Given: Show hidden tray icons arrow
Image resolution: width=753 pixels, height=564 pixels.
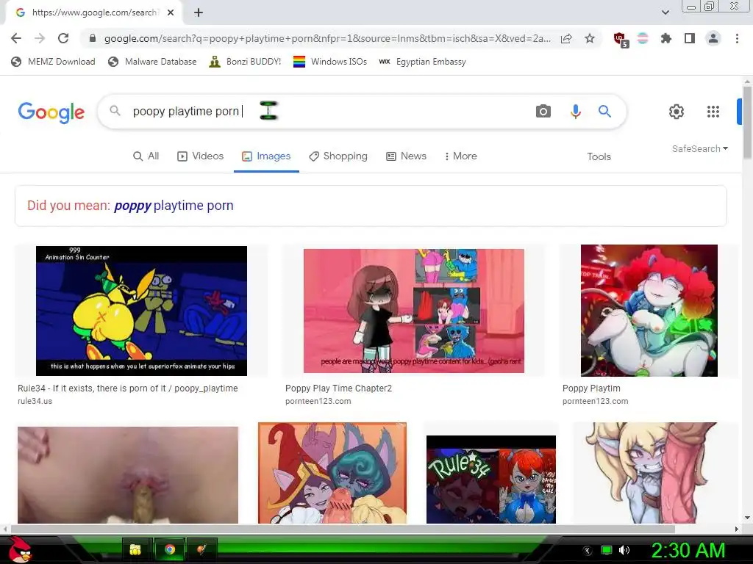Looking at the screenshot, I should [588, 550].
